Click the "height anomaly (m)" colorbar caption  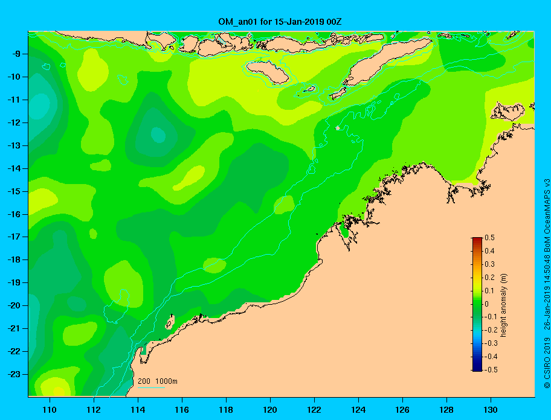tap(503, 305)
